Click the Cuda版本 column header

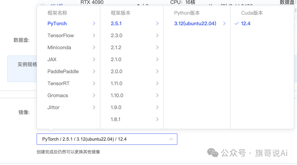[252, 13]
